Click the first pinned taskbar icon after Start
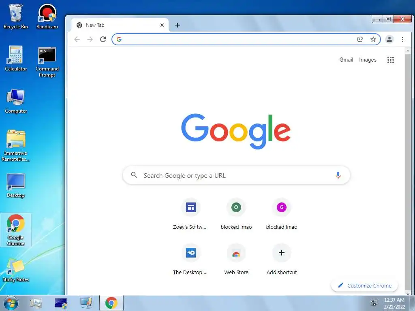This screenshot has height=311, width=415. click(36, 303)
